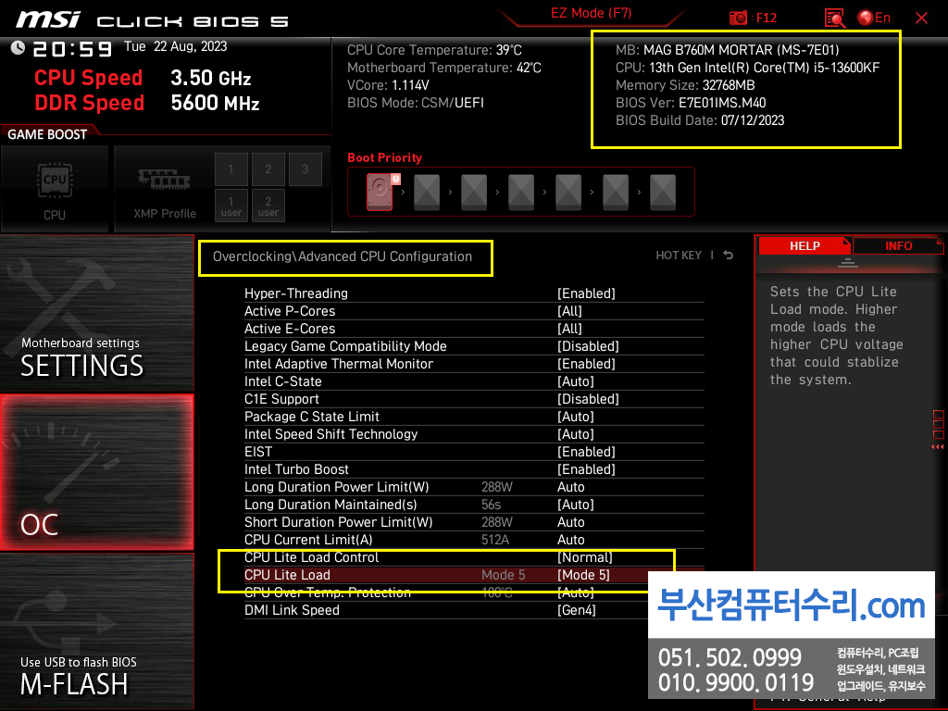Click the help panel collapse handle
Viewport: 948px width, 711px height.
(848, 262)
